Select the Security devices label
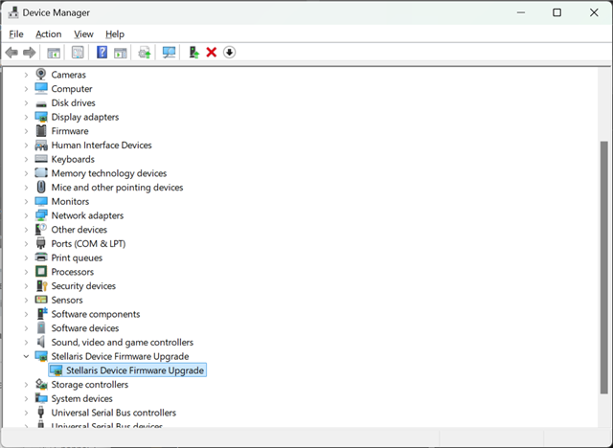Viewport: 613px width, 448px height. point(83,286)
